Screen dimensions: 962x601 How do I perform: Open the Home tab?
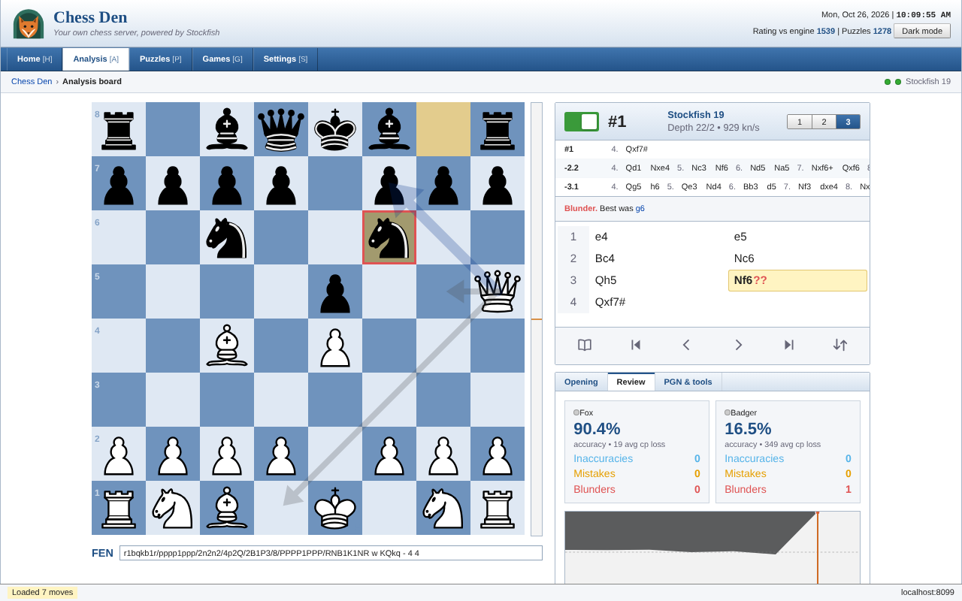[x=35, y=59]
